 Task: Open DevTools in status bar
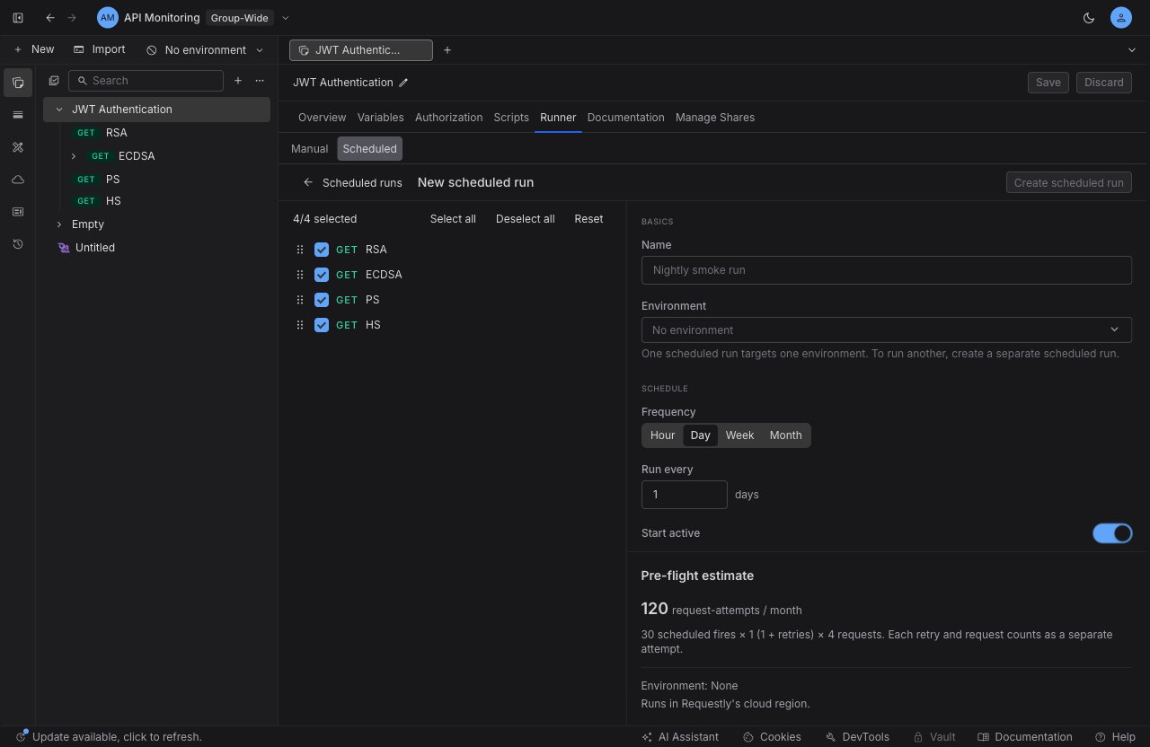857,736
